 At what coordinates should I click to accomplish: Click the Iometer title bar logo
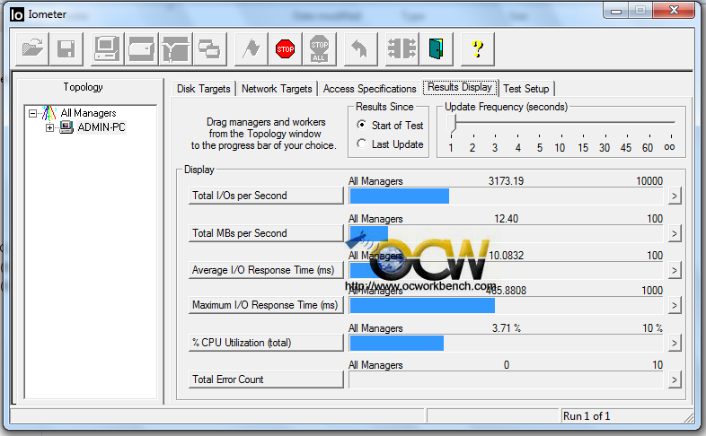[17, 15]
